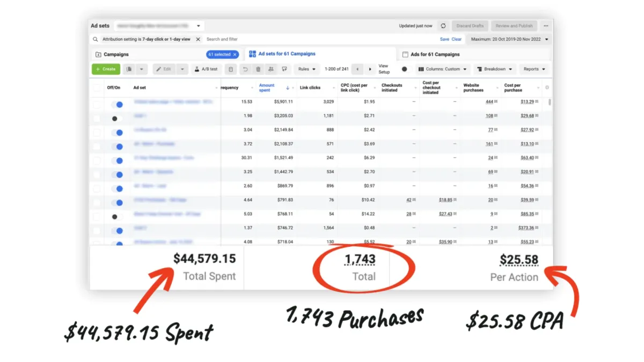Open the ad account dropdown

click(158, 26)
